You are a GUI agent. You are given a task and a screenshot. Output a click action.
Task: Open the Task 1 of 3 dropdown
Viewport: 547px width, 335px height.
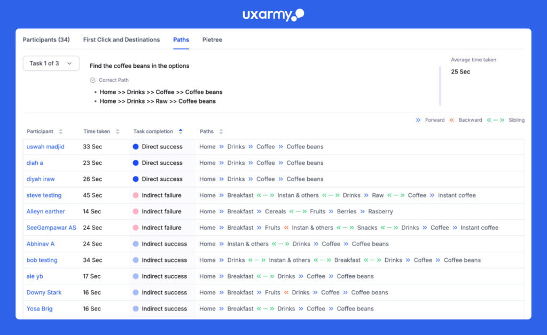pos(51,63)
